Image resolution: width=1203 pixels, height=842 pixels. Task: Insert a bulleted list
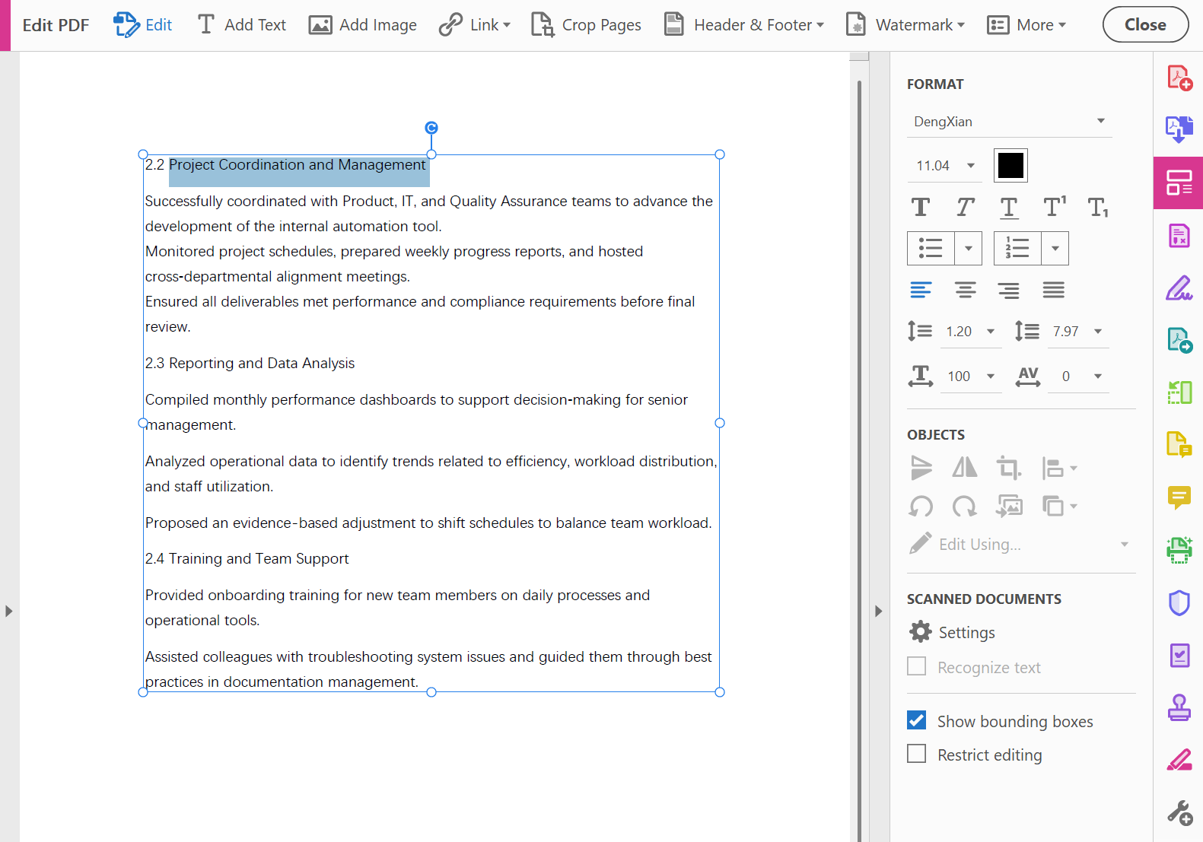click(x=931, y=248)
